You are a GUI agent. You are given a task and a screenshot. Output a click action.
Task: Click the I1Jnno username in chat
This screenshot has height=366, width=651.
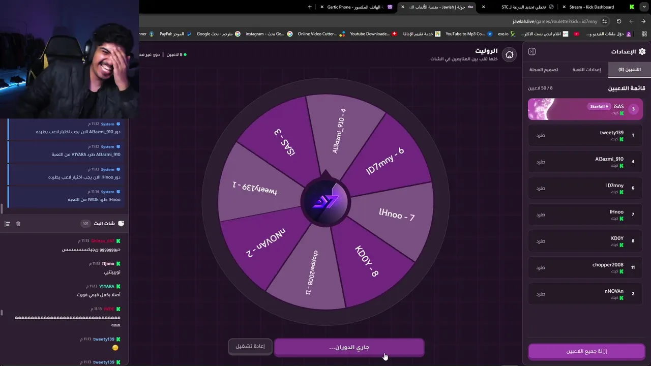(108, 264)
